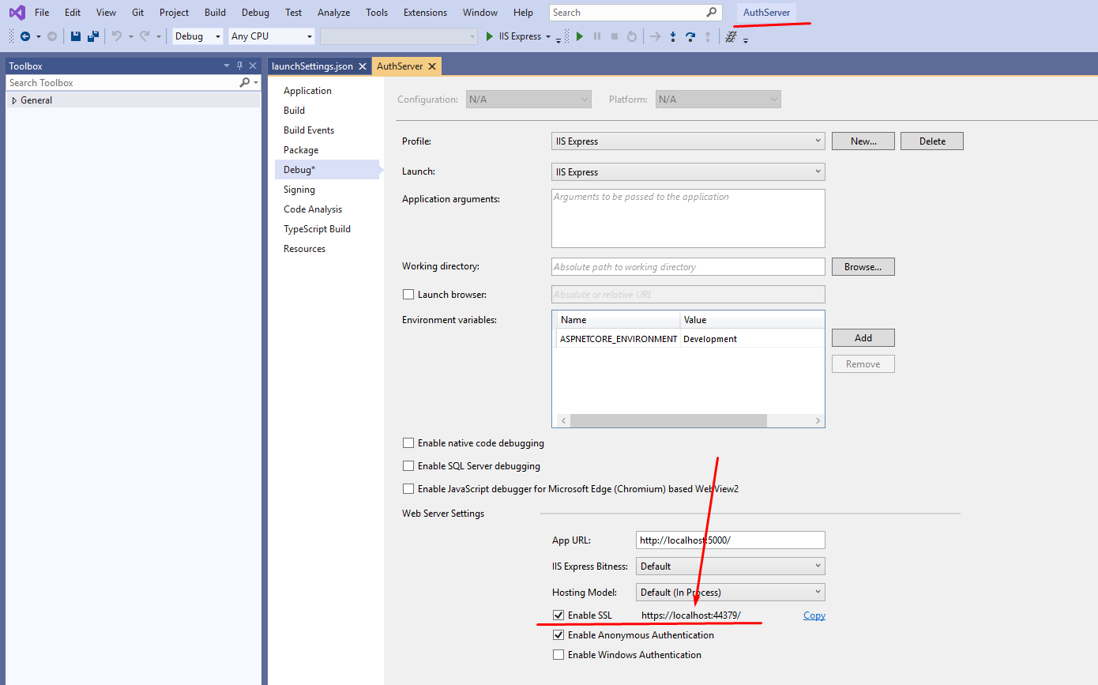Image resolution: width=1098 pixels, height=685 pixels.
Task: Open the Debug menu
Action: coord(255,13)
